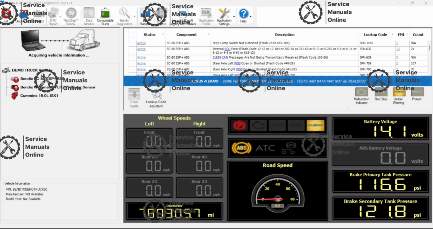The width and height of the screenshot is (433, 229).
Task: Click Brake Primary Tank Pressure 116.6 psi
Action: point(381,182)
